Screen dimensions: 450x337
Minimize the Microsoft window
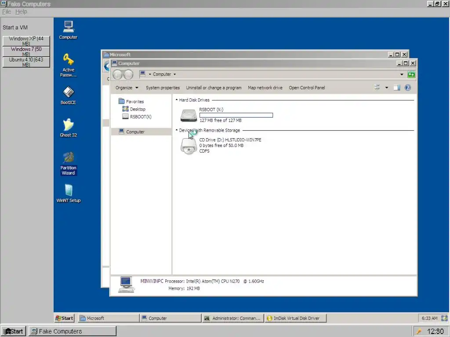coord(391,54)
